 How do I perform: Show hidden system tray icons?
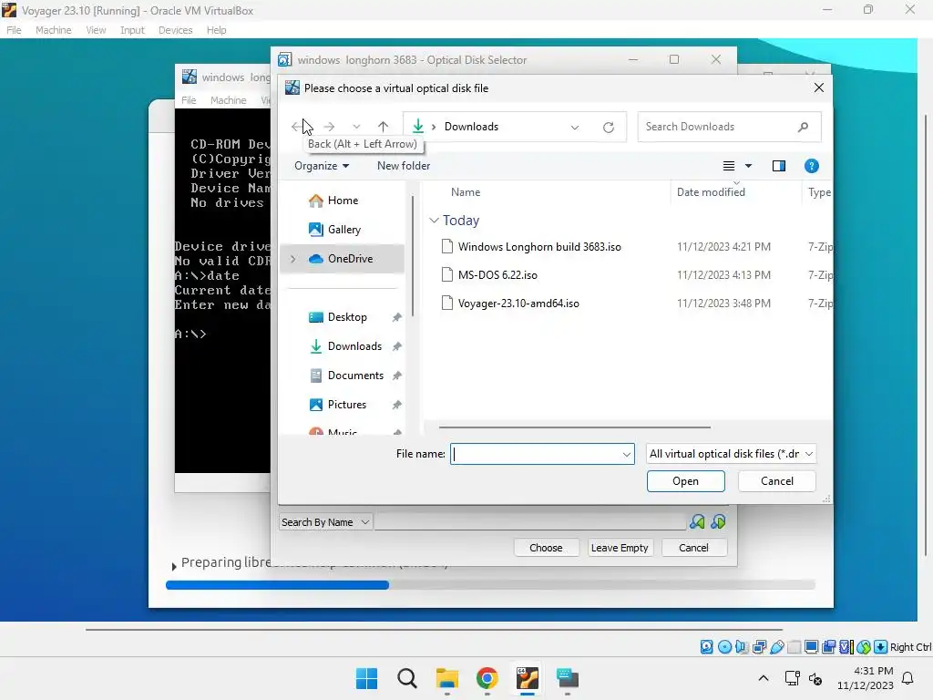pos(764,678)
